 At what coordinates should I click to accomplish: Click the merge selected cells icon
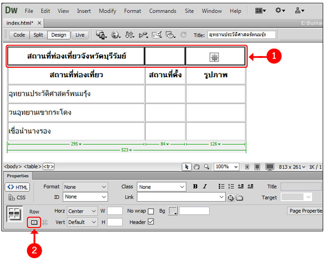34,222
